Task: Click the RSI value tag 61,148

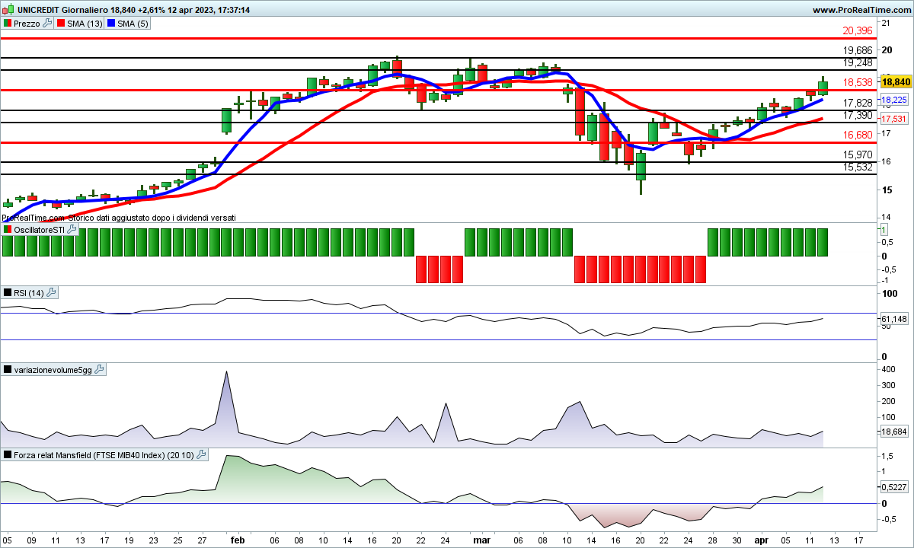Action: point(894,319)
